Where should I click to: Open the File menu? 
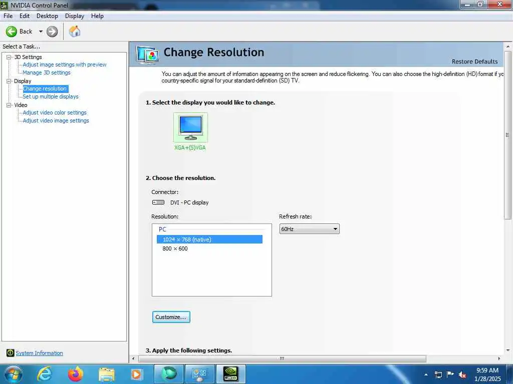coord(8,16)
